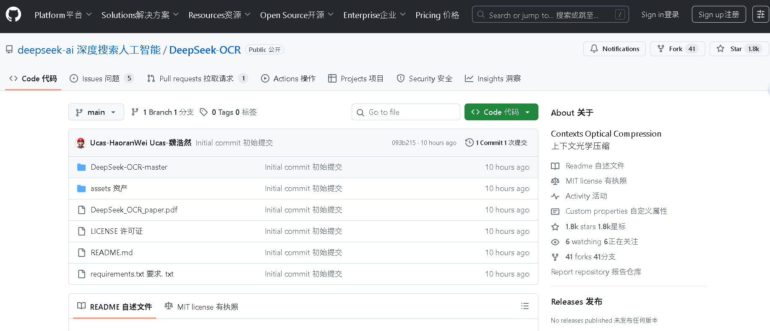
Task: Click the Sign up button
Action: 719,15
